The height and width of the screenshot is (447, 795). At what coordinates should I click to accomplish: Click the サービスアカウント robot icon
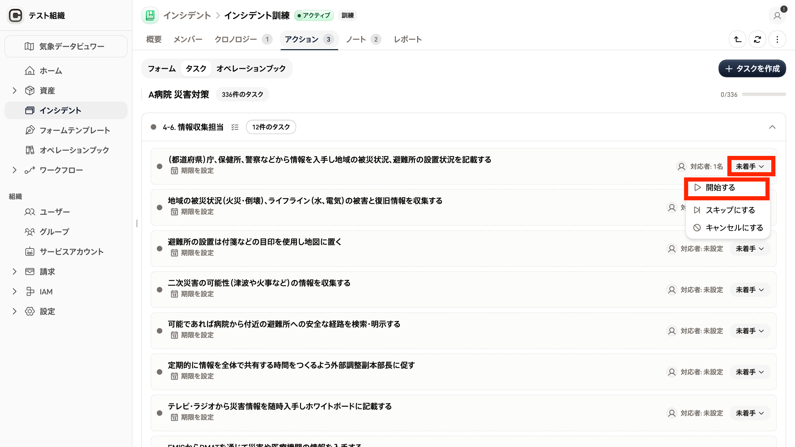click(x=30, y=252)
